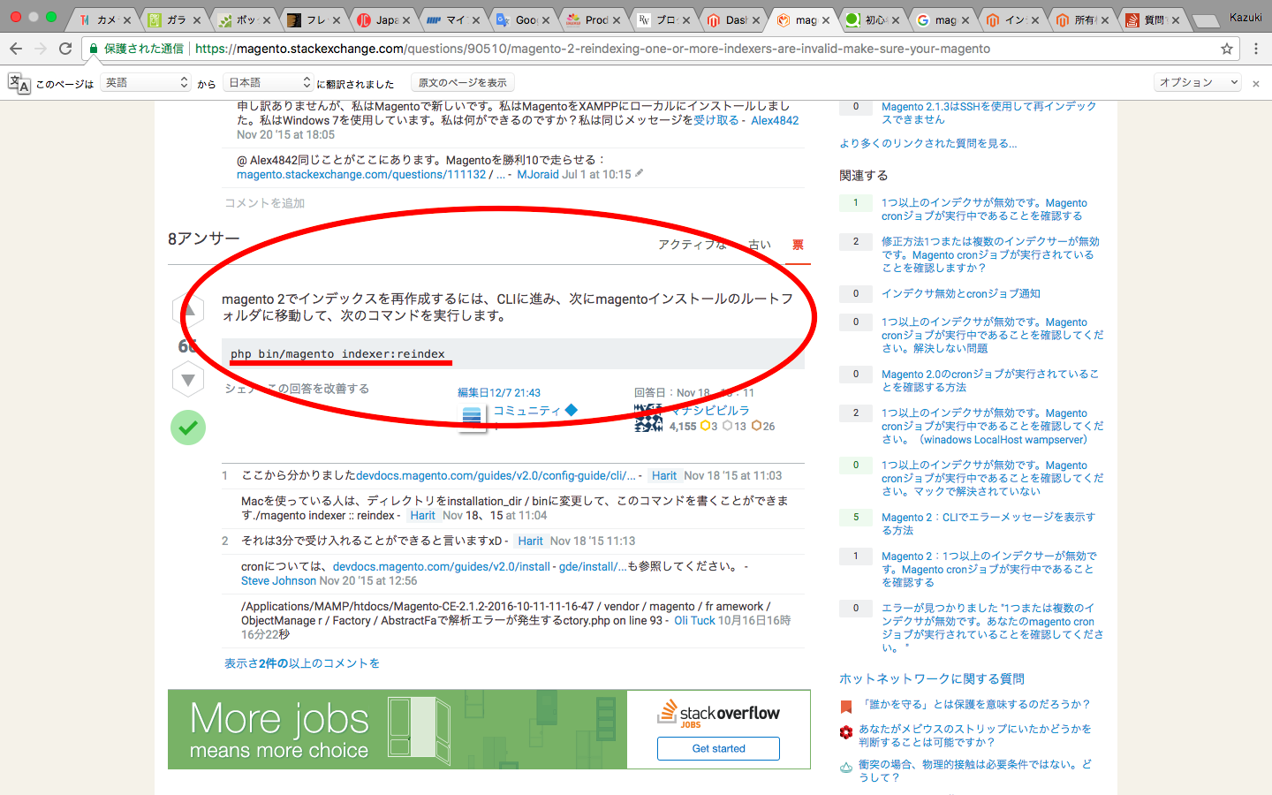1272x795 pixels.
Task: Click the hot question icon for 「誰かを守る」
Action: click(846, 706)
